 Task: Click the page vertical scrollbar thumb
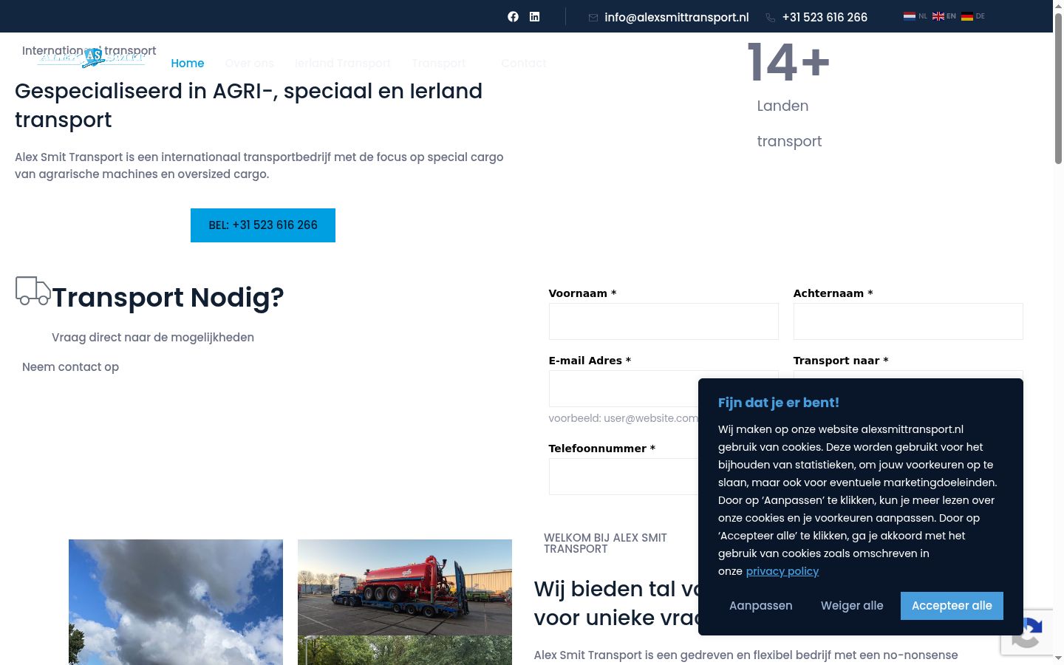click(1058, 89)
